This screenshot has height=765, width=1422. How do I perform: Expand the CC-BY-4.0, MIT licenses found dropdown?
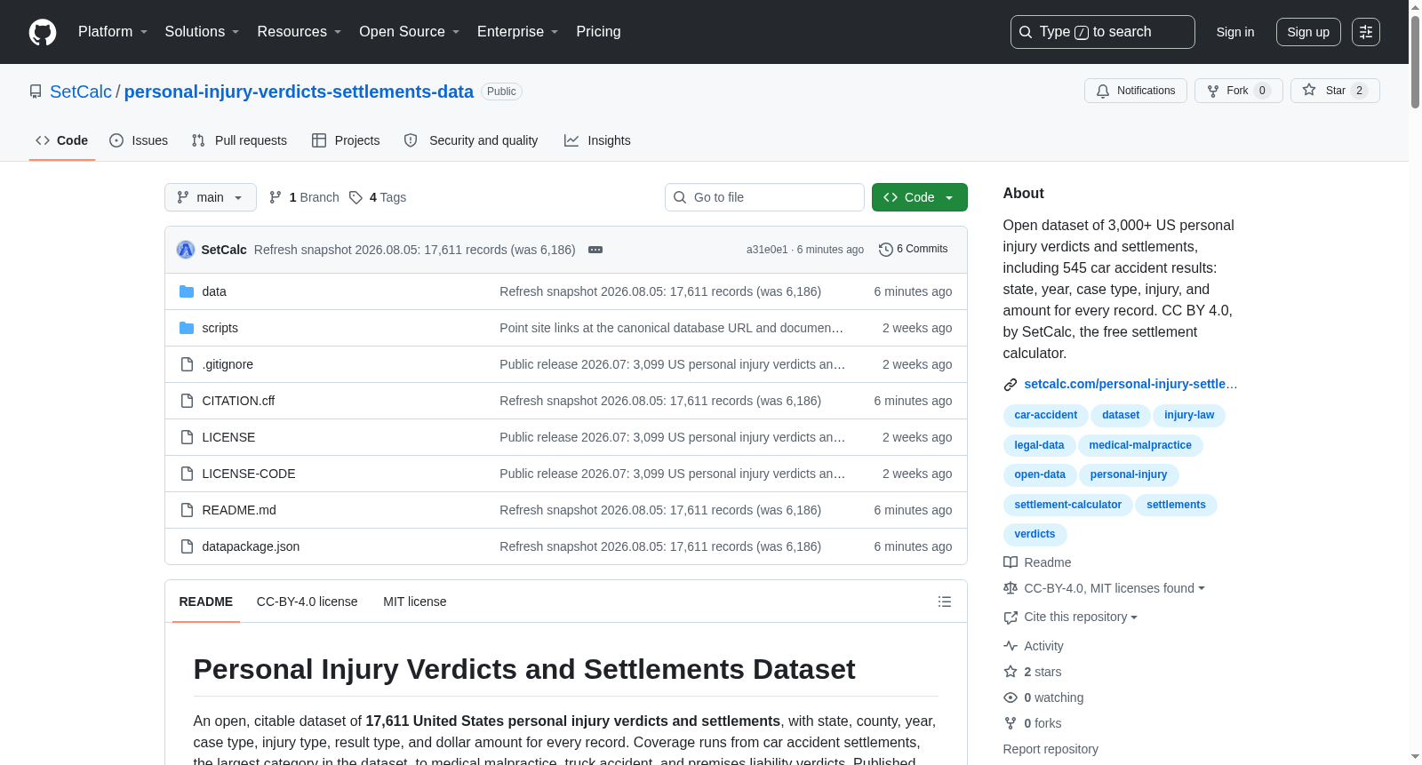point(1105,588)
